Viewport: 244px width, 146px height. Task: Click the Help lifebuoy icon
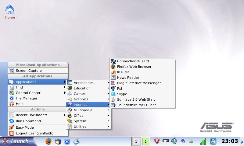tap(12, 104)
